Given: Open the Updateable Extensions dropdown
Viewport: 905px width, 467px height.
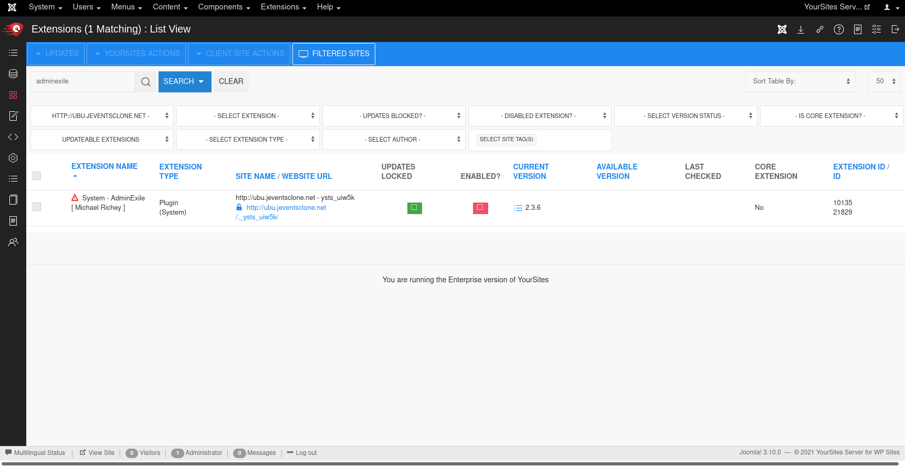Looking at the screenshot, I should pos(102,140).
